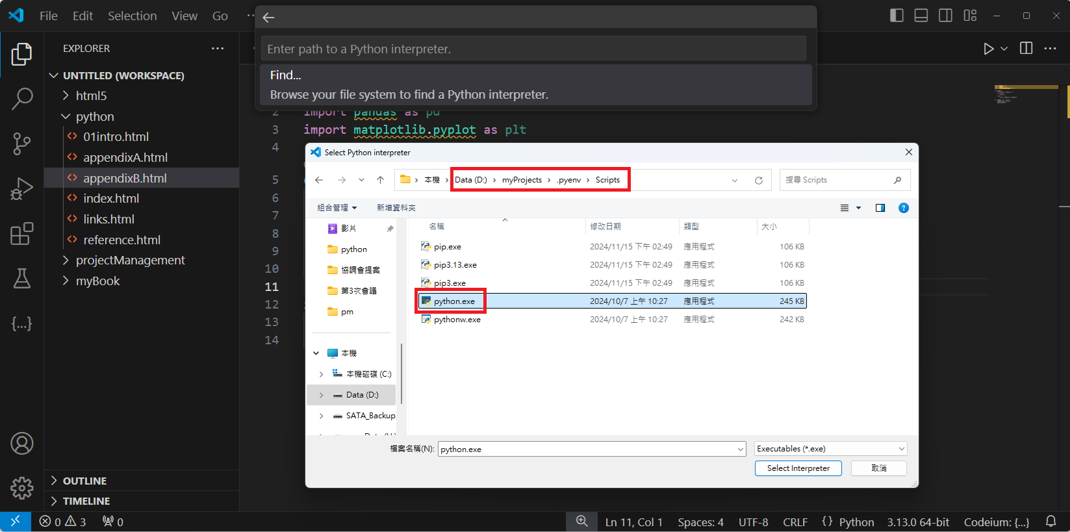Open the Search view in activity bar
1070x532 pixels.
pyautogui.click(x=22, y=99)
